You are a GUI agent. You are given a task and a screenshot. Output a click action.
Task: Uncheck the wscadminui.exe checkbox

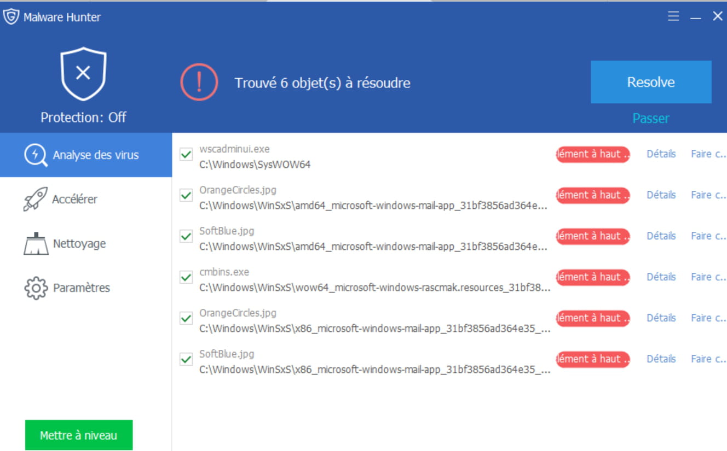tap(186, 155)
